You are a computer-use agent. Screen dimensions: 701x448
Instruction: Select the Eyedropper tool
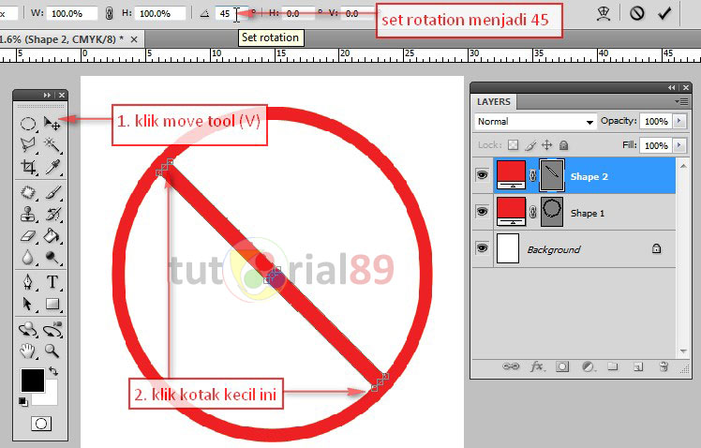[52, 167]
